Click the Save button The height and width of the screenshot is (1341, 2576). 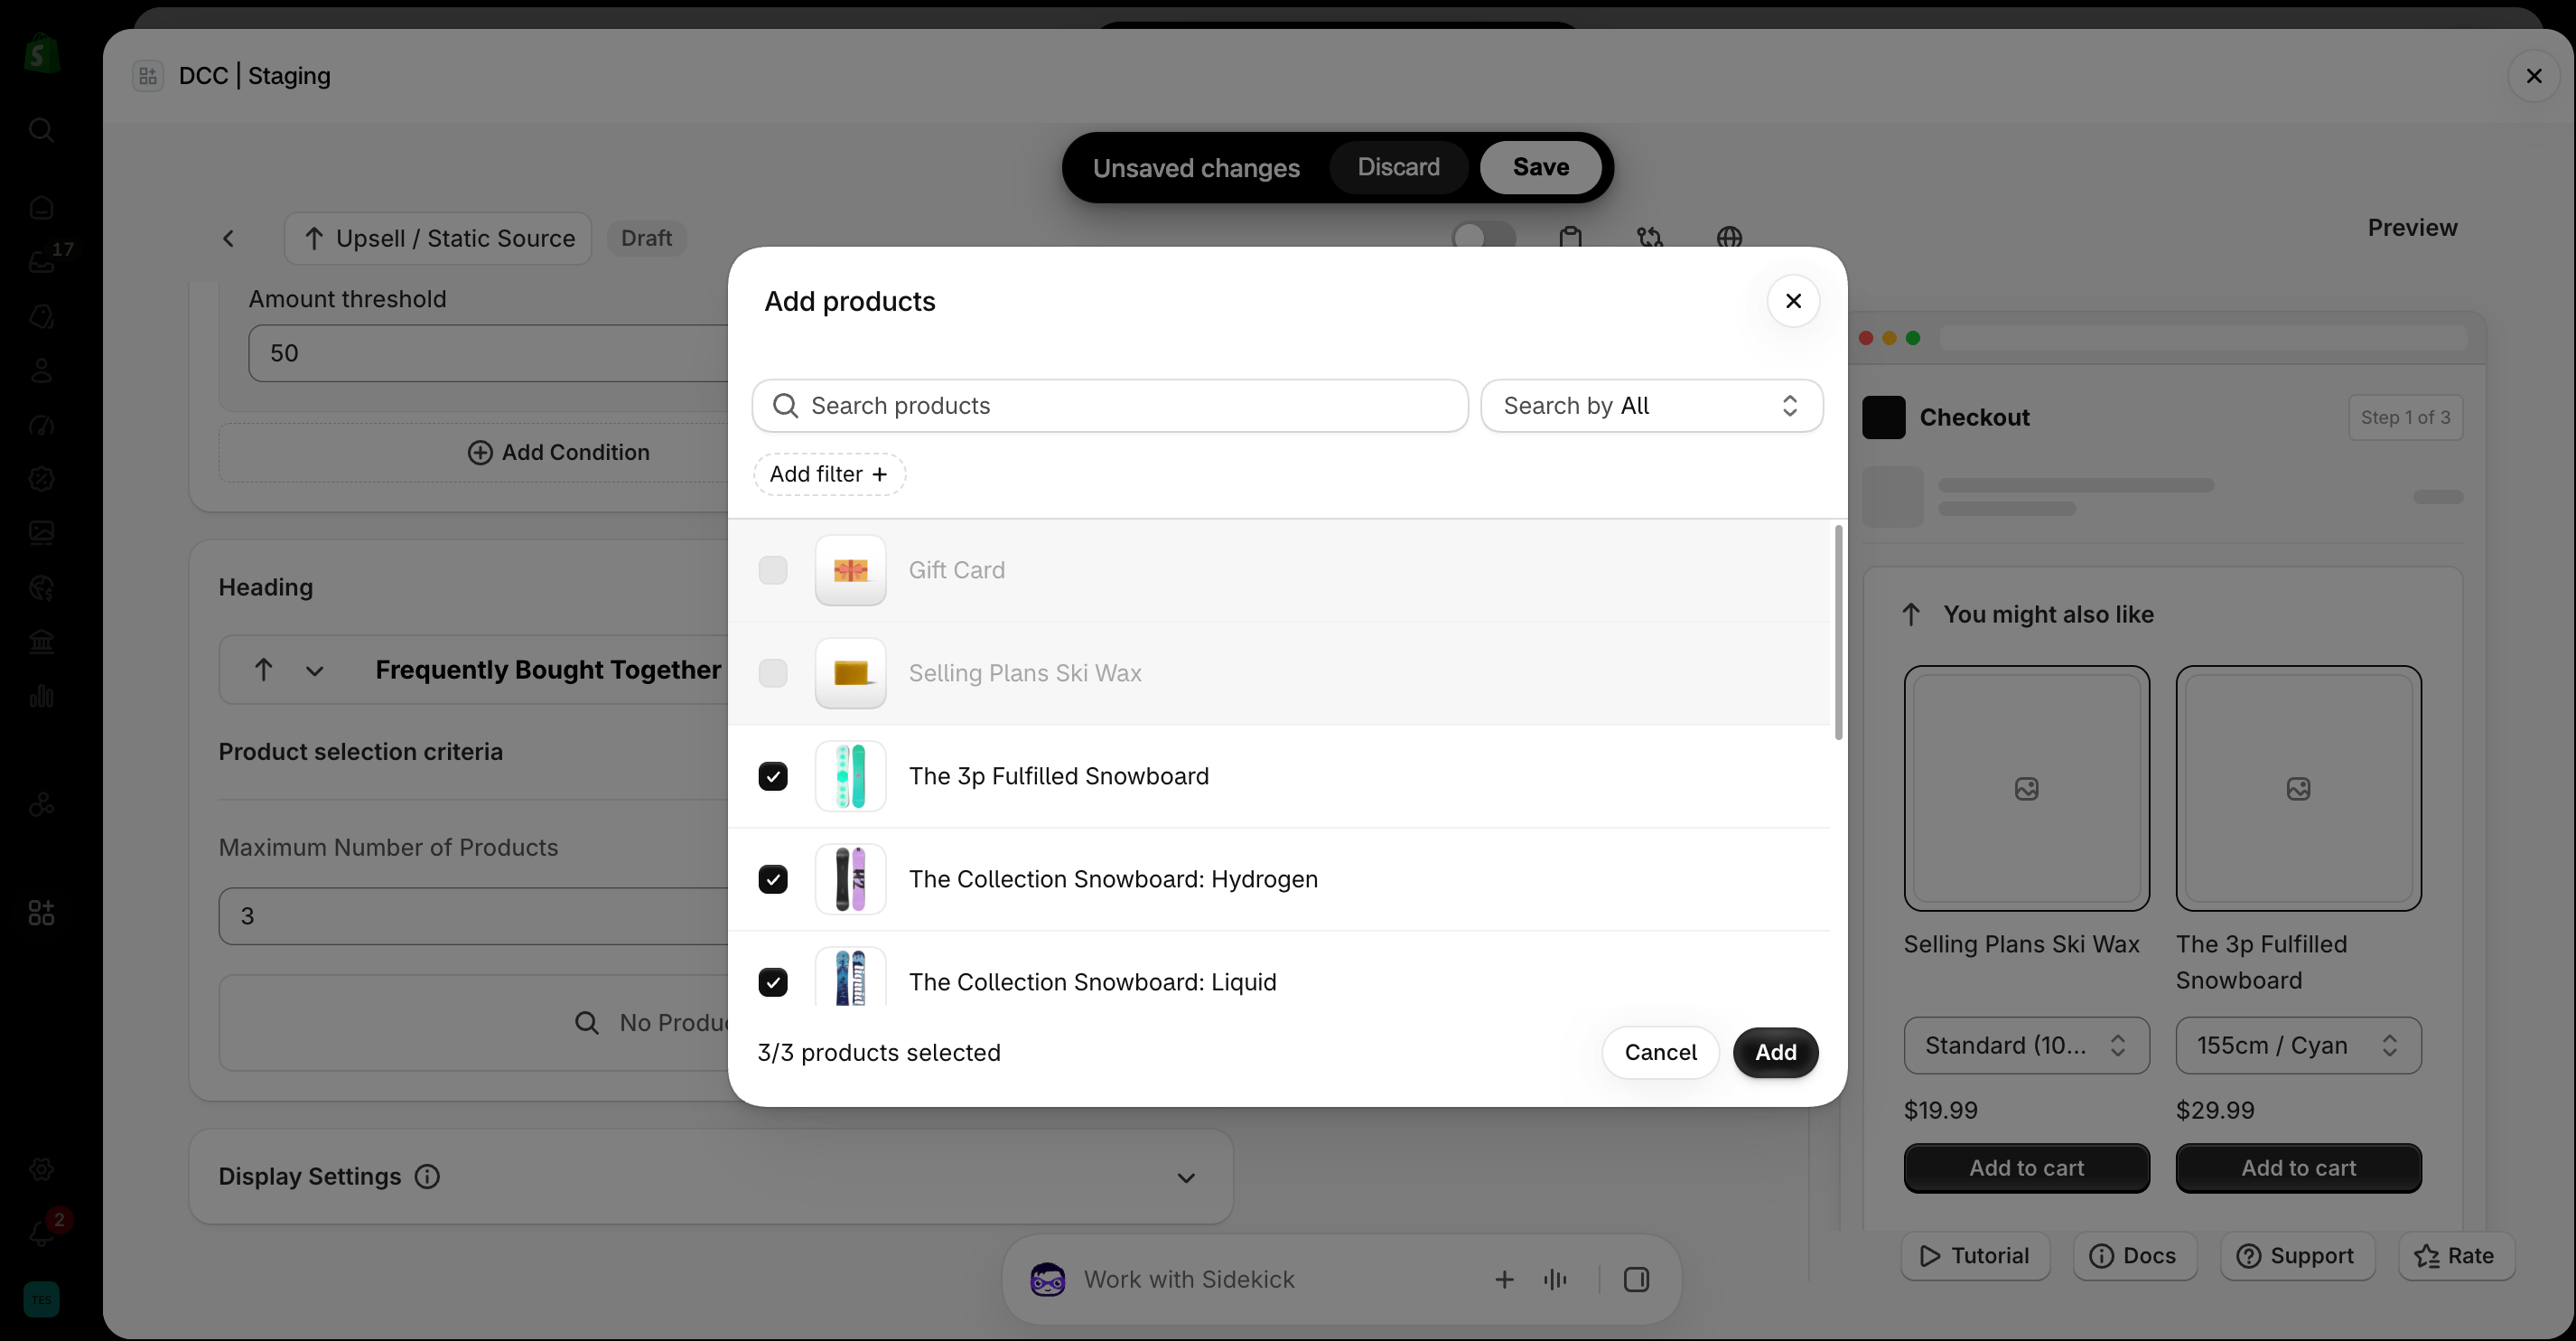[1540, 167]
